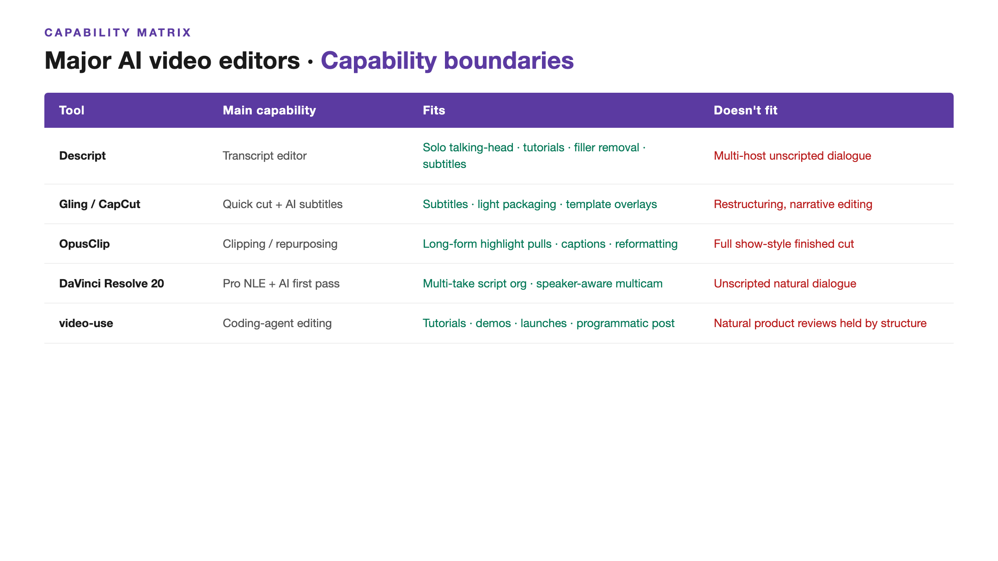Click 'Full show-style finished cut' cell
Screen dimensions: 998x561
click(784, 244)
